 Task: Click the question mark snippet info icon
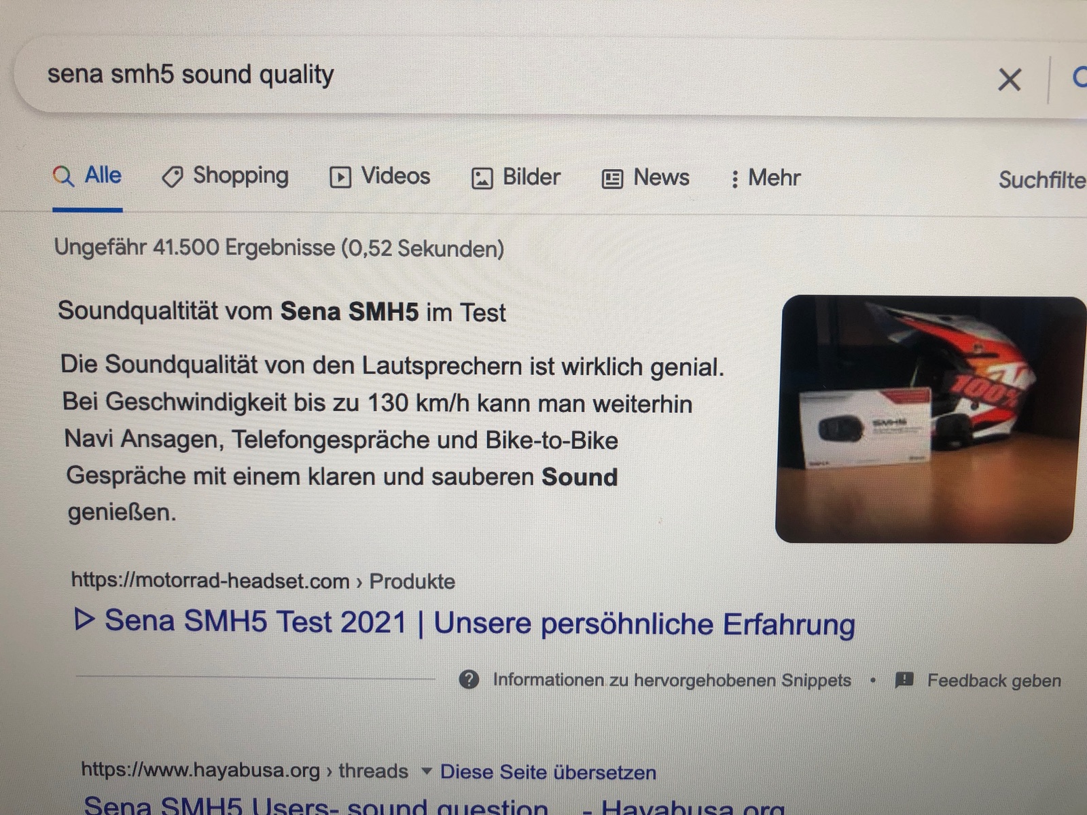pyautogui.click(x=469, y=679)
